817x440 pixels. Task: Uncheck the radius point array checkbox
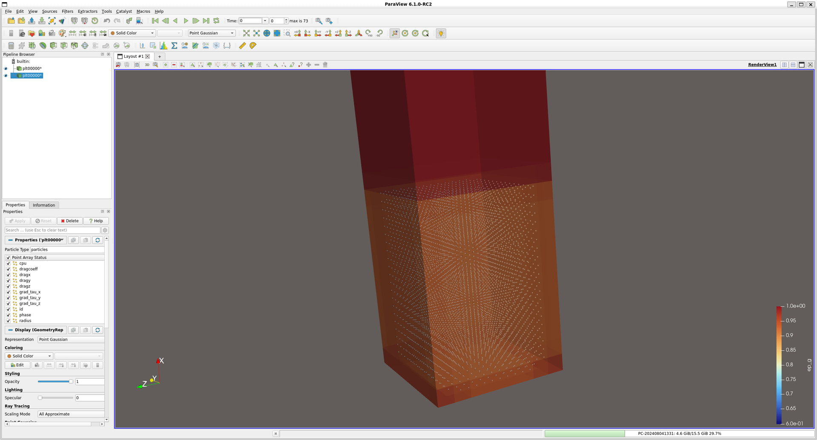pos(8,321)
